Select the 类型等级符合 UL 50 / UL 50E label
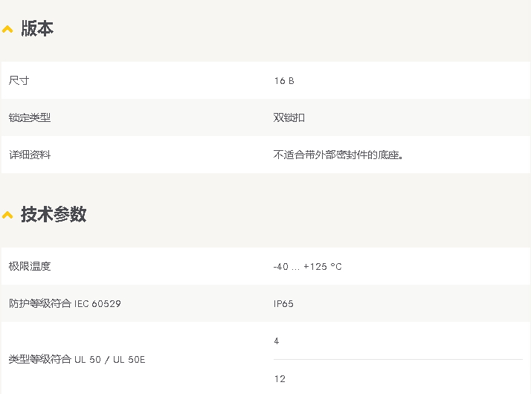Image resolution: width=531 pixels, height=394 pixels. click(x=77, y=359)
